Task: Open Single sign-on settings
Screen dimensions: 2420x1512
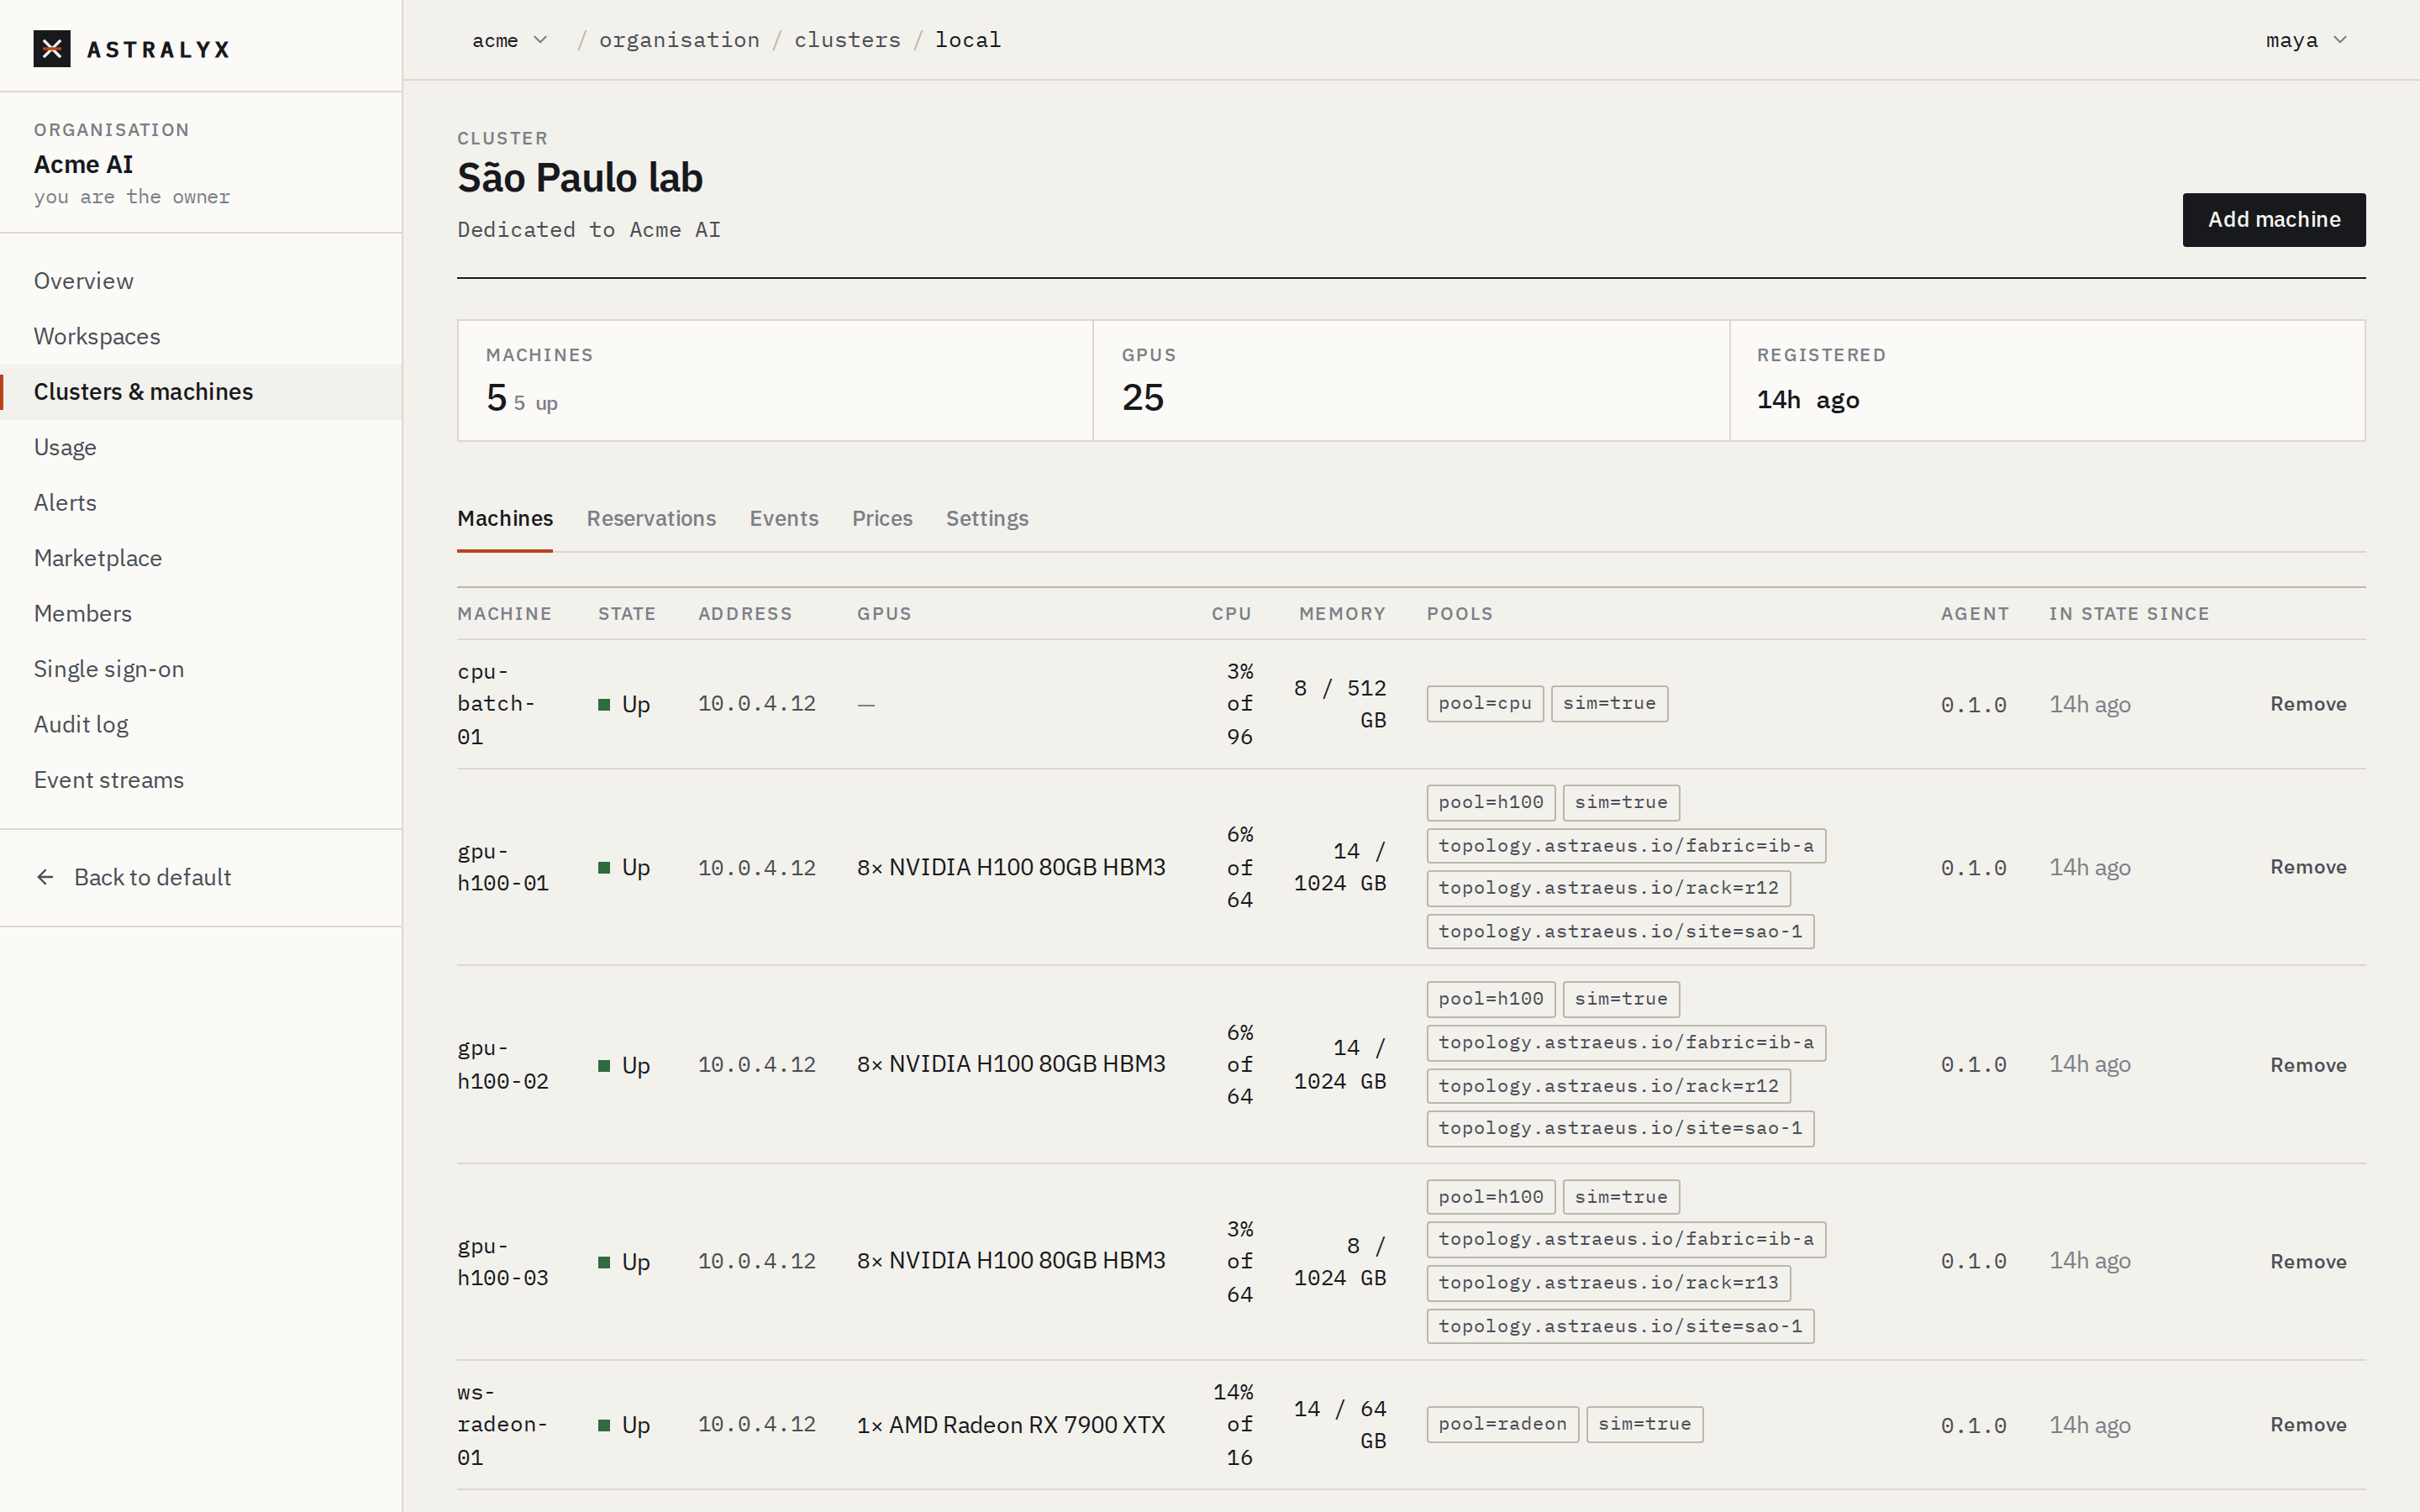Action: pyautogui.click(x=200, y=669)
